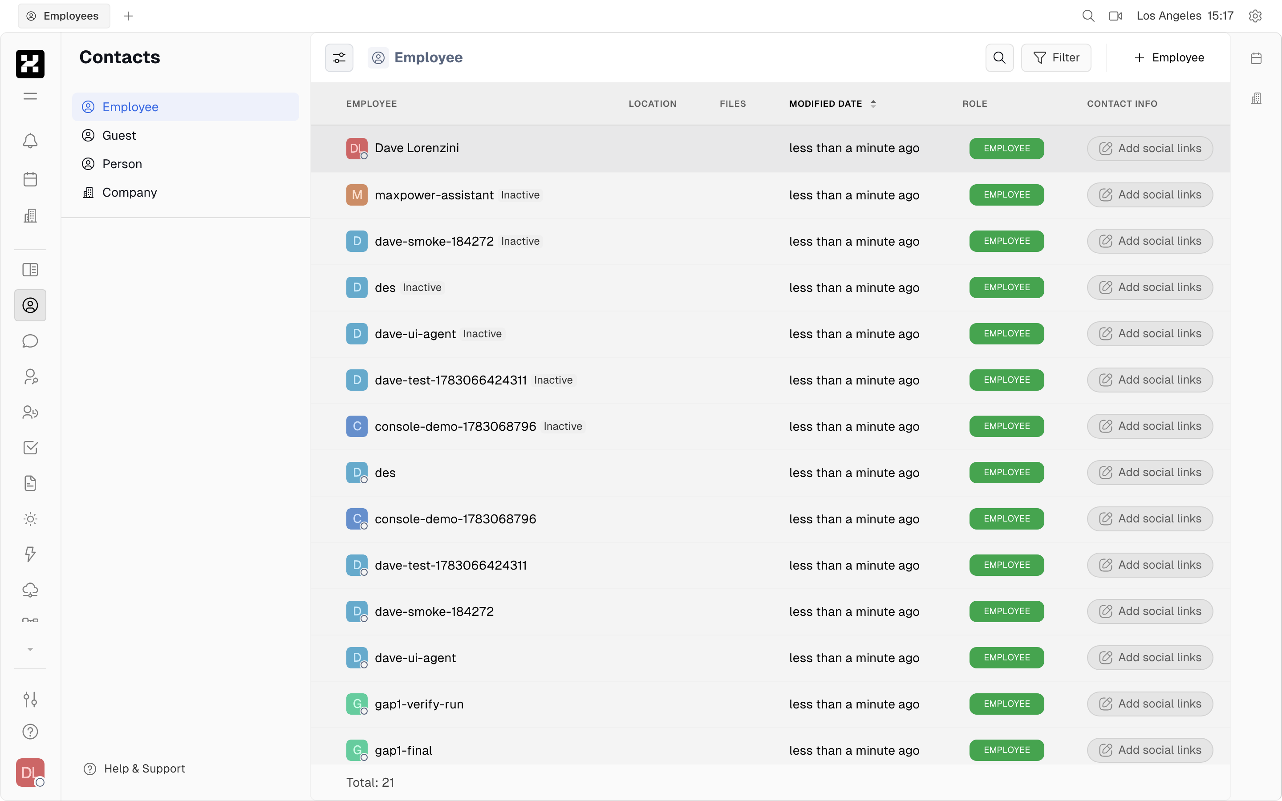Open the person-with-speech icon in sidebar
The height and width of the screenshot is (801, 1282).
(30, 376)
